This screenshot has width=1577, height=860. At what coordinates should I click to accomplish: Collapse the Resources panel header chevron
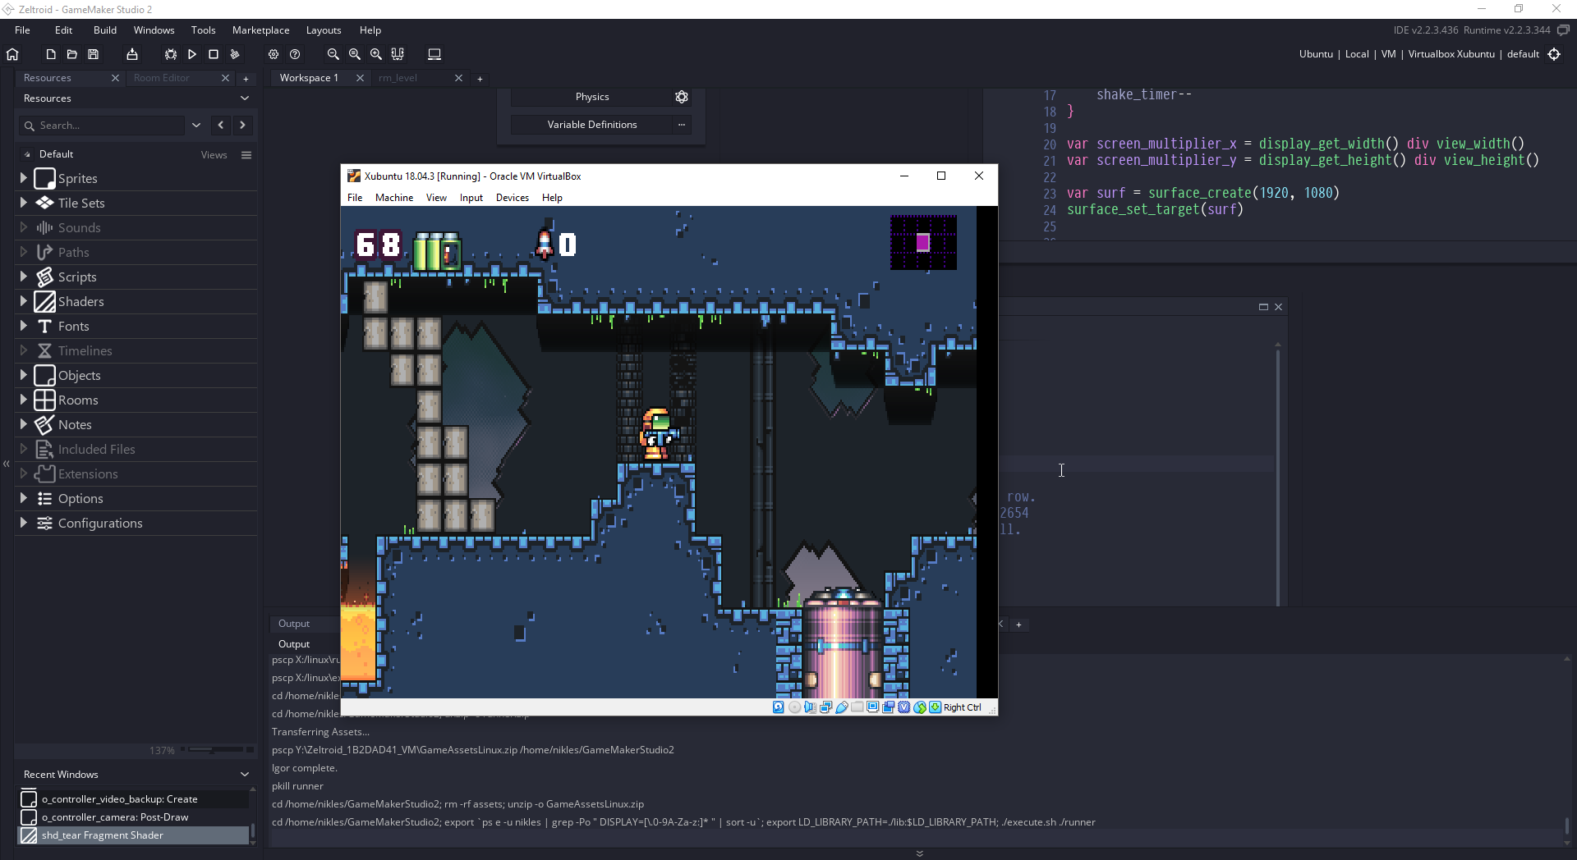[245, 98]
